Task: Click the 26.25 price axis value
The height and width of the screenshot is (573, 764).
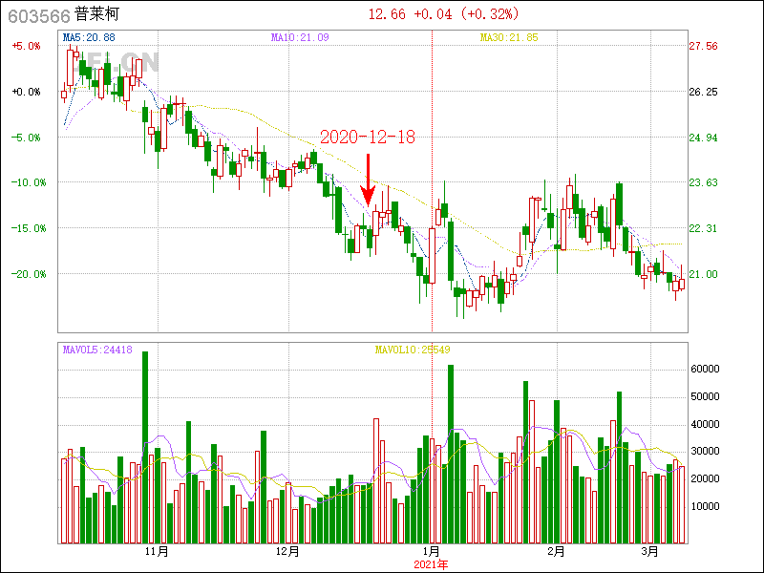Action: [x=703, y=92]
